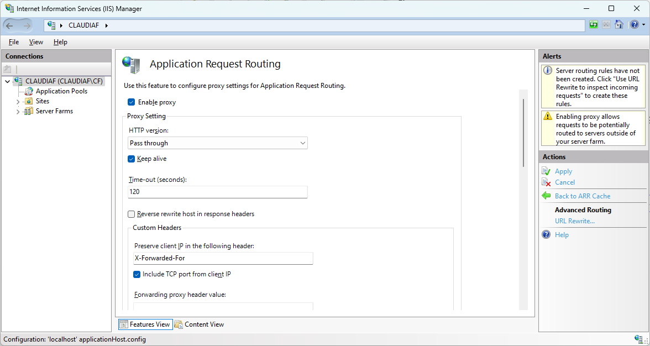The width and height of the screenshot is (650, 346).
Task: Click the Time-out seconds input field
Action: coord(217,192)
